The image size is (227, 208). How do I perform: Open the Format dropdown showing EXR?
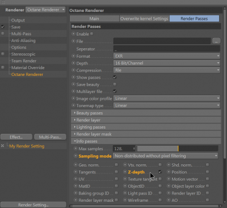[x=167, y=56]
